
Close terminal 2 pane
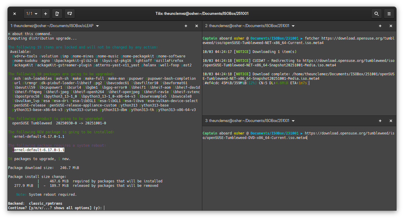pyautogui.click(x=391, y=26)
